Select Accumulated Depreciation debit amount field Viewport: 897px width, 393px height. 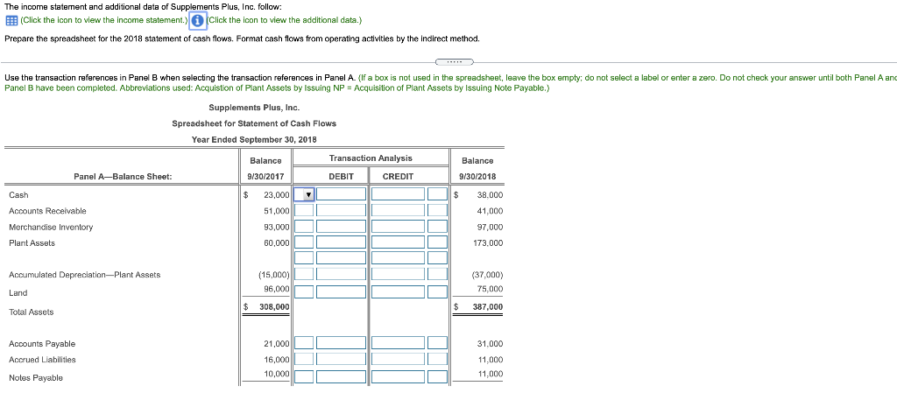click(x=341, y=274)
